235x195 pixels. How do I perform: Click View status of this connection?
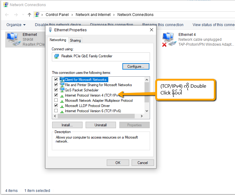click(x=214, y=25)
